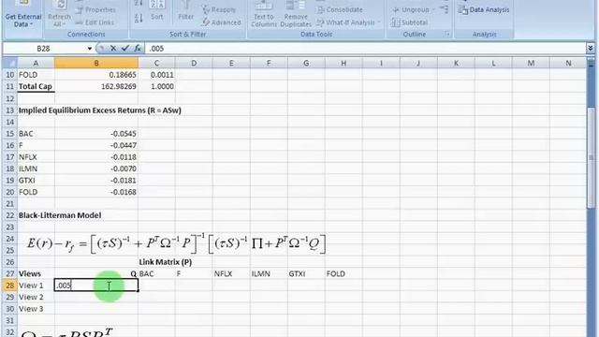Click into the formula bar showing .005
The width and height of the screenshot is (599, 337).
click(365, 49)
